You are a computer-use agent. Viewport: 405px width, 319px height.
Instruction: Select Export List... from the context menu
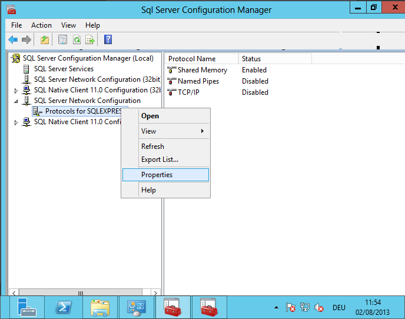[160, 159]
